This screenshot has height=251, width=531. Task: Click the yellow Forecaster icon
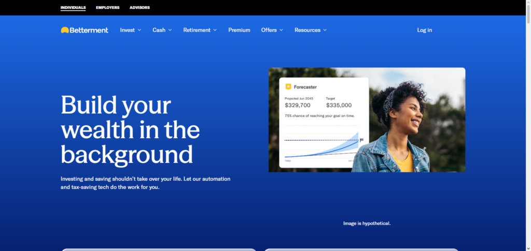pos(288,87)
